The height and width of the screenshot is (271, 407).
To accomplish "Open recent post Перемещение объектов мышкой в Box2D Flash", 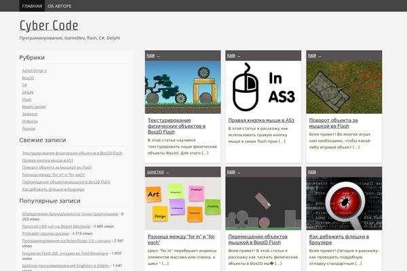I will [66, 182].
